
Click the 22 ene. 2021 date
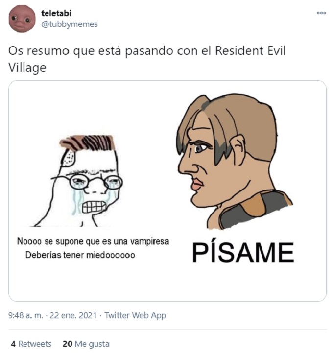click(x=73, y=315)
